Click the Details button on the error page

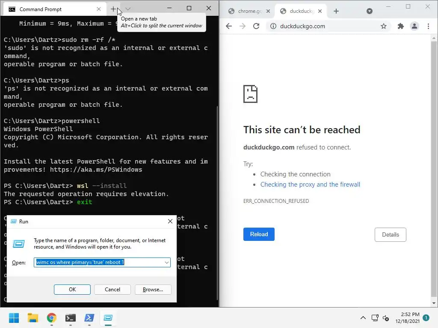coord(390,234)
